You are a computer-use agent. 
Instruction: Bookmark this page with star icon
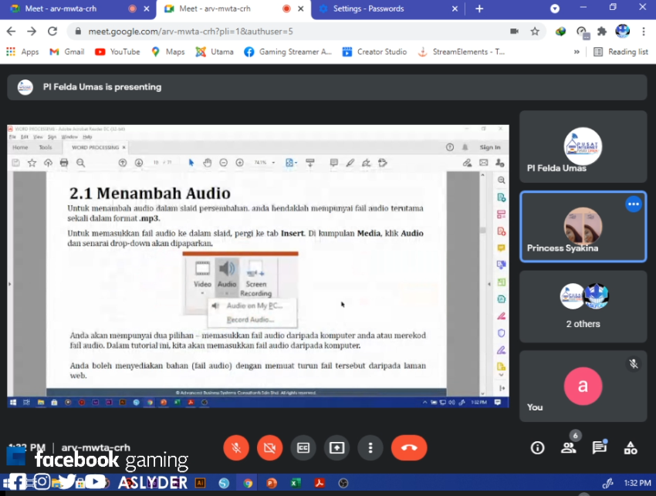pos(535,32)
